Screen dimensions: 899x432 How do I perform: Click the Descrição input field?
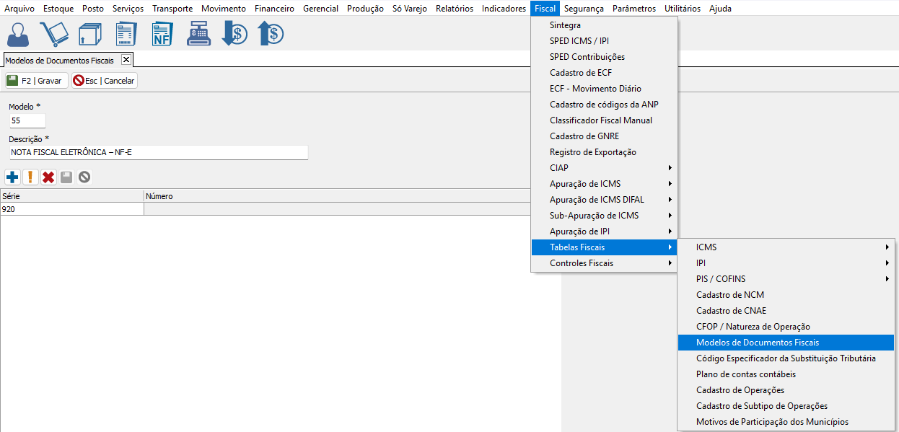[158, 153]
